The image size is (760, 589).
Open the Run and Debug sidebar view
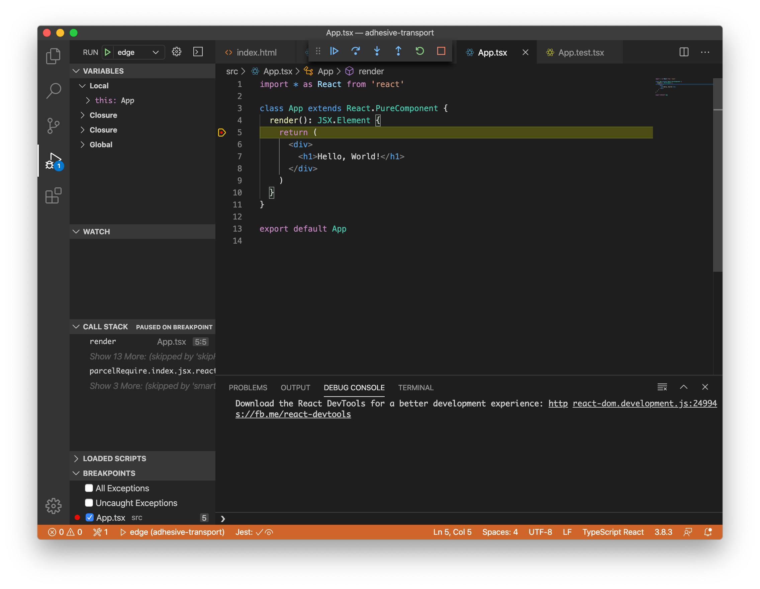[53, 161]
